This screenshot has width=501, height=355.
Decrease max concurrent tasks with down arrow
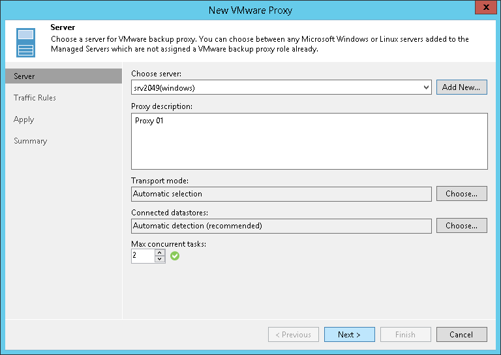tap(160, 259)
